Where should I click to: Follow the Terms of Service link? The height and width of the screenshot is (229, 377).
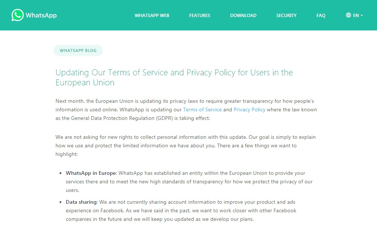[202, 109]
